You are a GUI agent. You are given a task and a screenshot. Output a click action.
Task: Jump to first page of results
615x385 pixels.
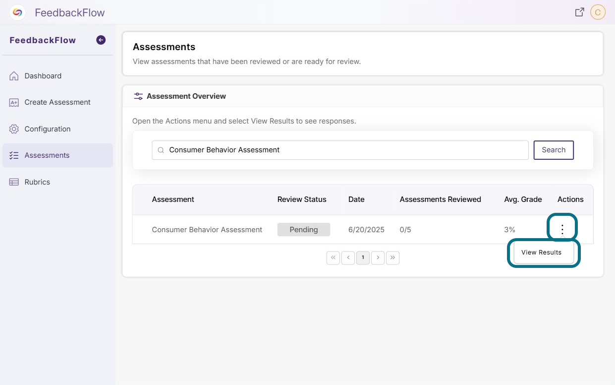[333, 257]
